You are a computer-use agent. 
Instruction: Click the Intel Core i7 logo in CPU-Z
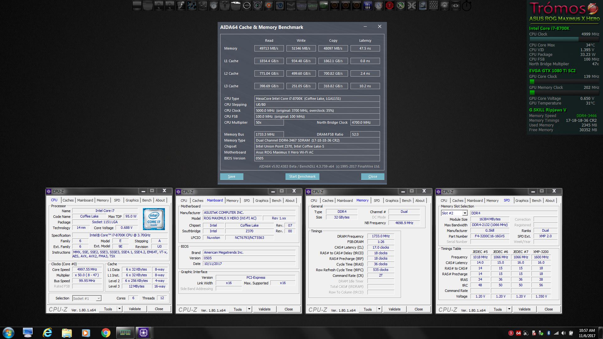[x=154, y=219]
